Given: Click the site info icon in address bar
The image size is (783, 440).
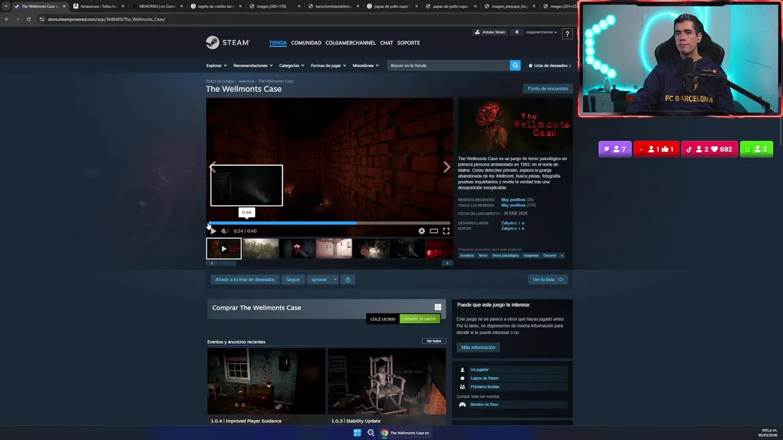Looking at the screenshot, I should click(x=42, y=19).
